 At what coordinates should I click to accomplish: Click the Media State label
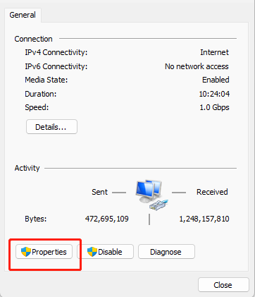46,80
